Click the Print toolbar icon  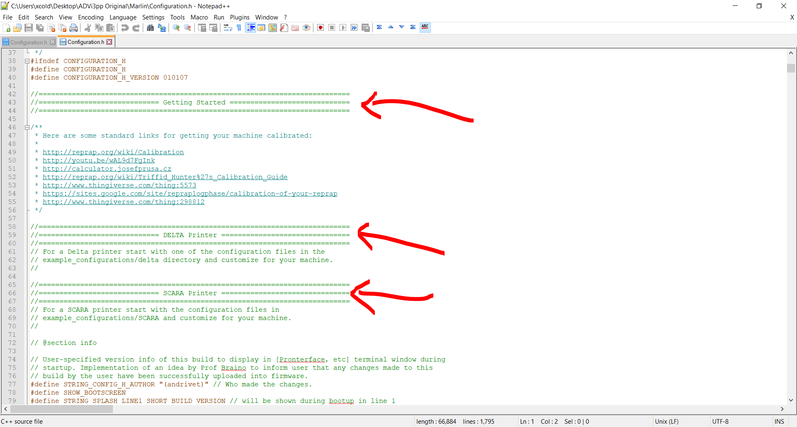(x=74, y=28)
